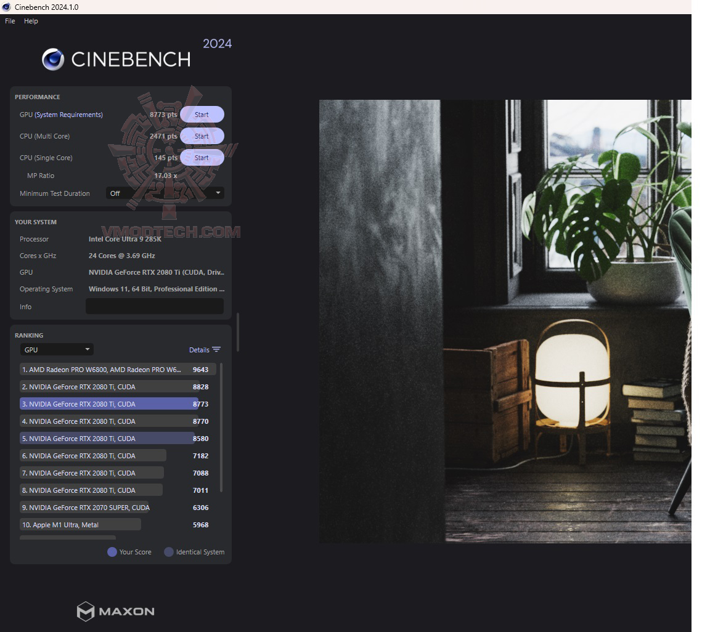Select ranking entry with score 8828

117,387
